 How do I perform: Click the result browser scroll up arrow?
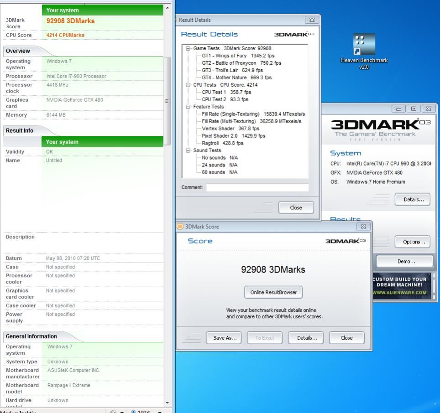(167, 8)
